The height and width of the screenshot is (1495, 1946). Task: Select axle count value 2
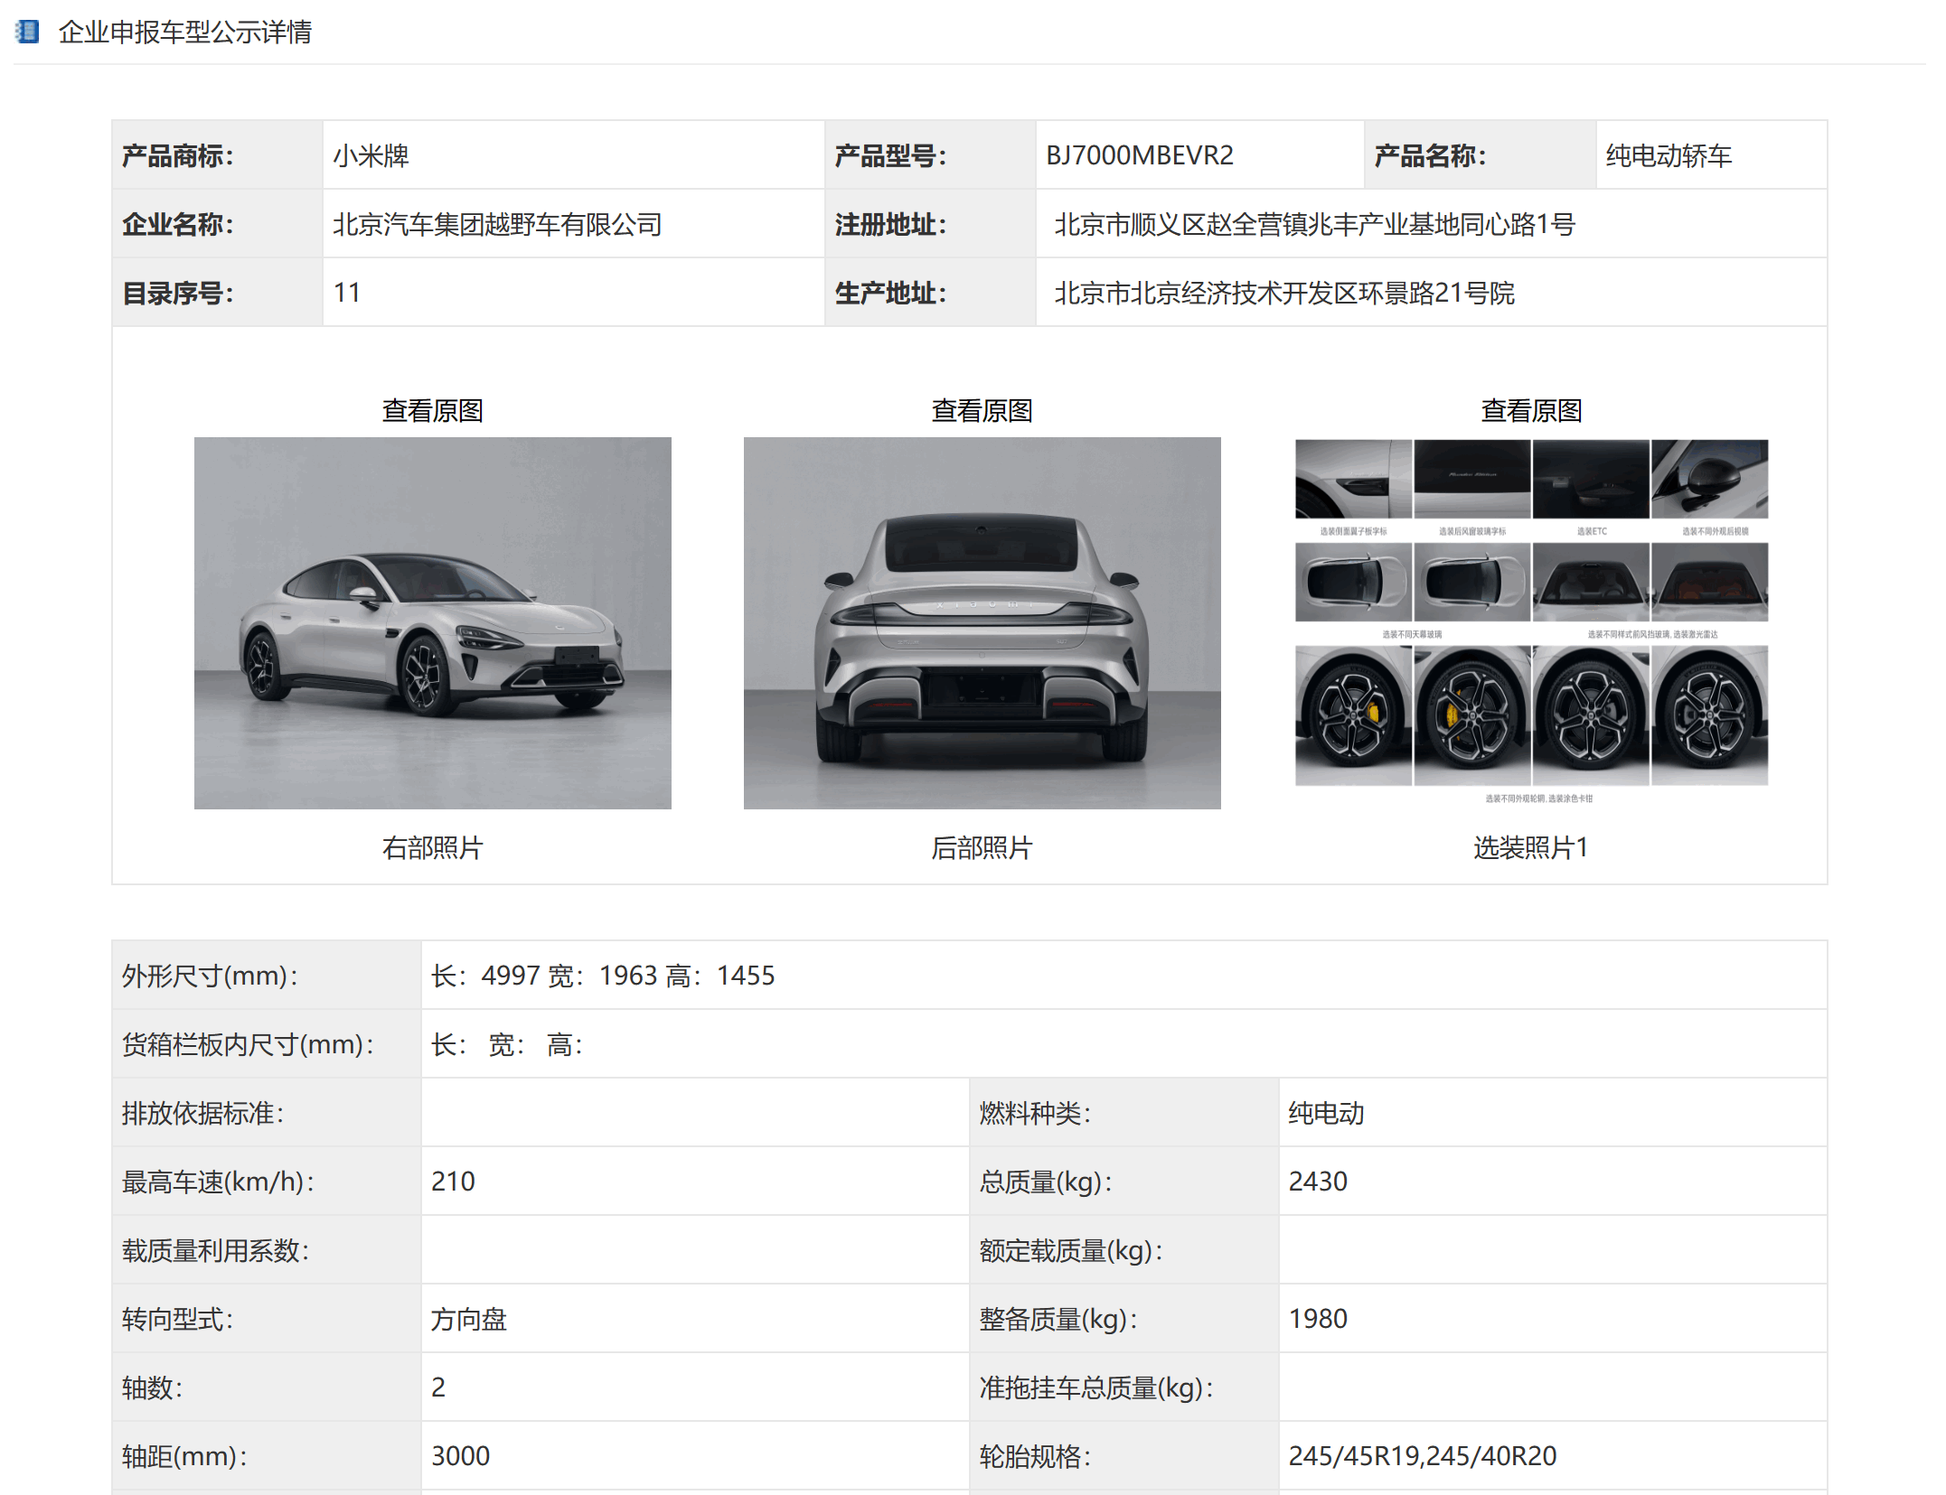click(438, 1388)
